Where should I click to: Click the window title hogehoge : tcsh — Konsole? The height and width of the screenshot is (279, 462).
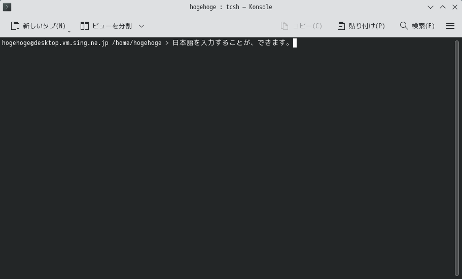pos(231,7)
